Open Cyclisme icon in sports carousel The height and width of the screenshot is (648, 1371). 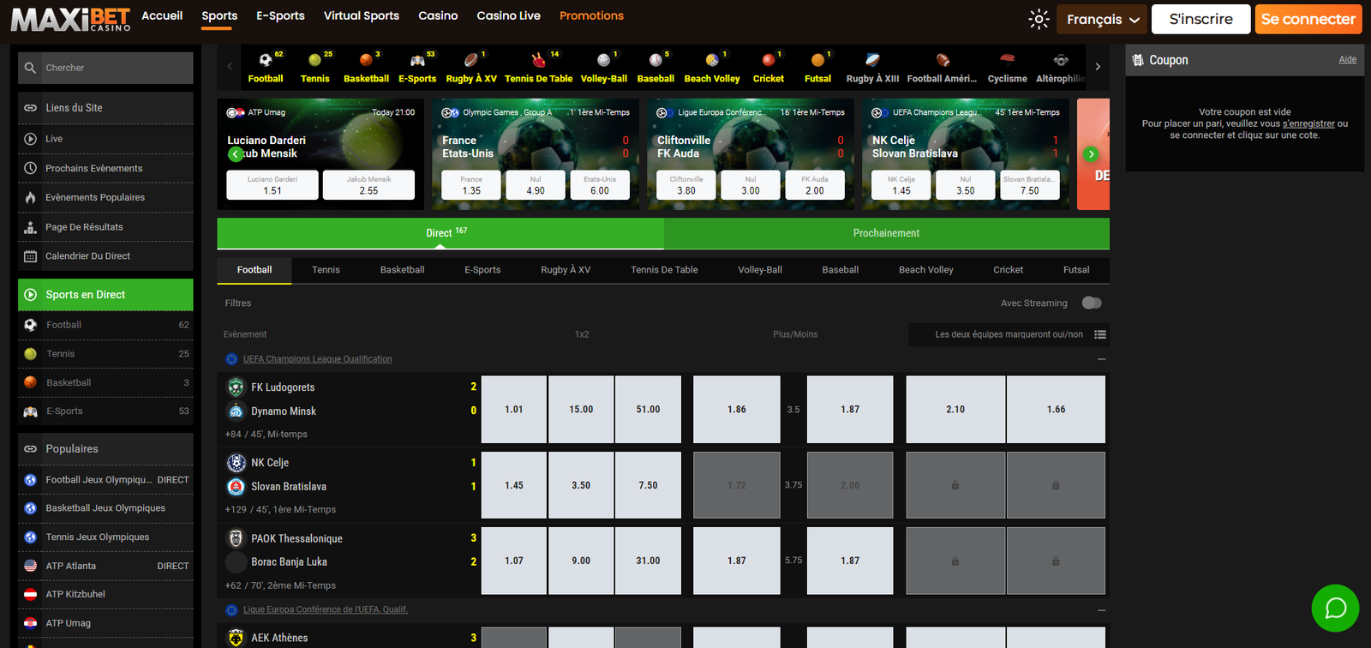tap(1007, 59)
